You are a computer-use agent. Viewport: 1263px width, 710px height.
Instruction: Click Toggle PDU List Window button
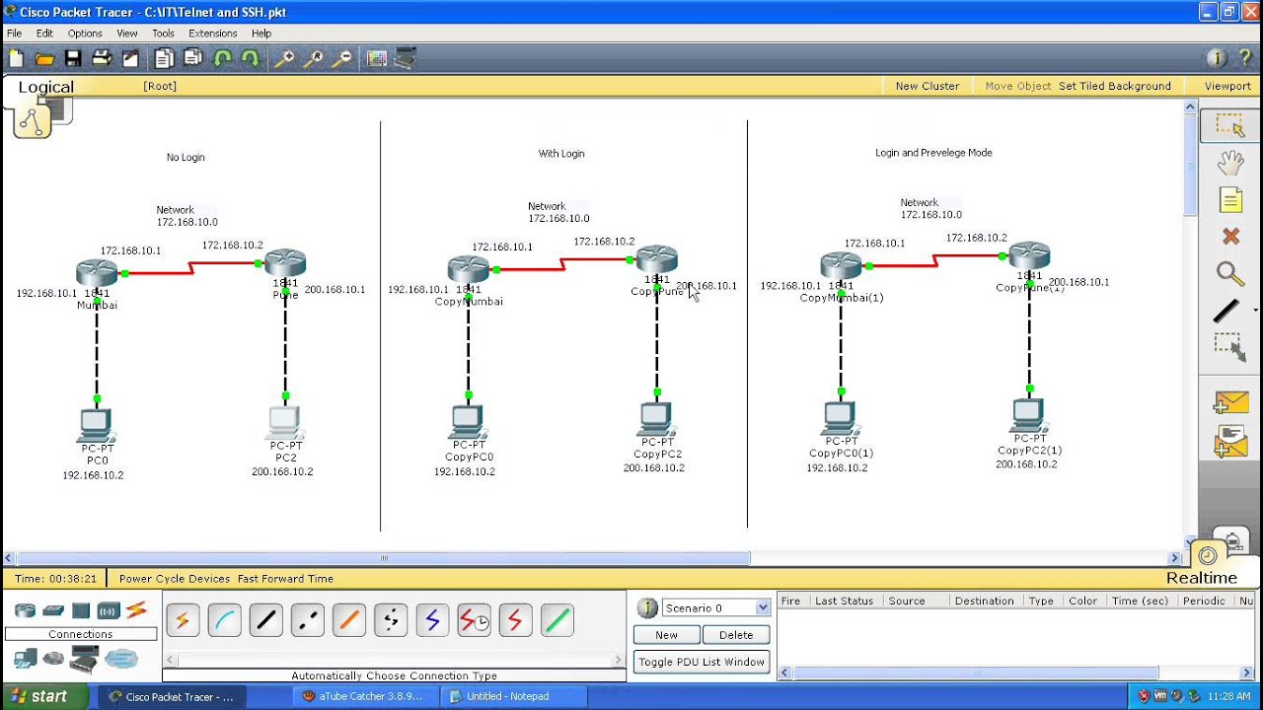tap(702, 662)
